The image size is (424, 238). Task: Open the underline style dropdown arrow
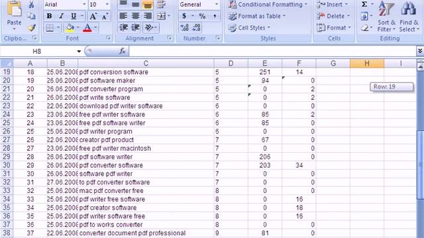pos(82,16)
